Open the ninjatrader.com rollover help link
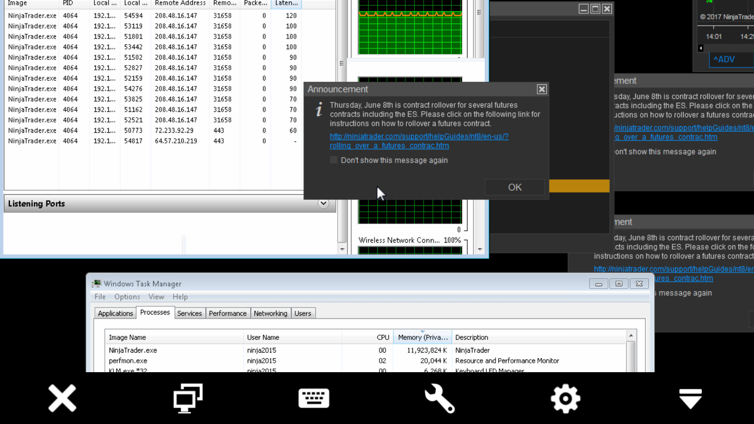 [419, 137]
